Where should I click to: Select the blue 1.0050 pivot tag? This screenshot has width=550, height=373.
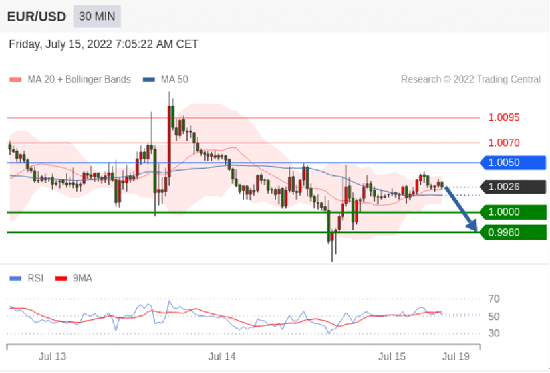pyautogui.click(x=513, y=163)
